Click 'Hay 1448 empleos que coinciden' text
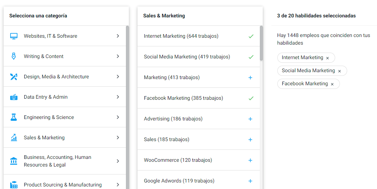This screenshot has width=377, height=189. click(324, 39)
